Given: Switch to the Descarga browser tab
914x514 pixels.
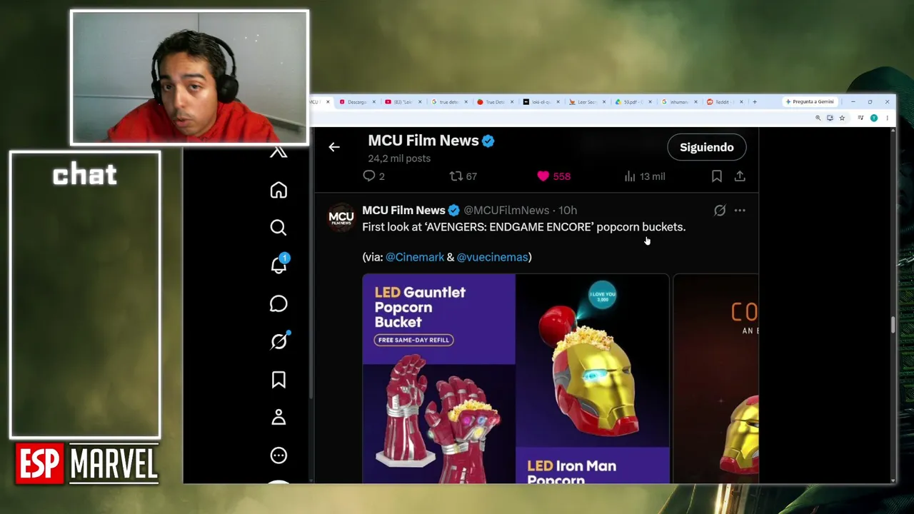Looking at the screenshot, I should tap(356, 102).
